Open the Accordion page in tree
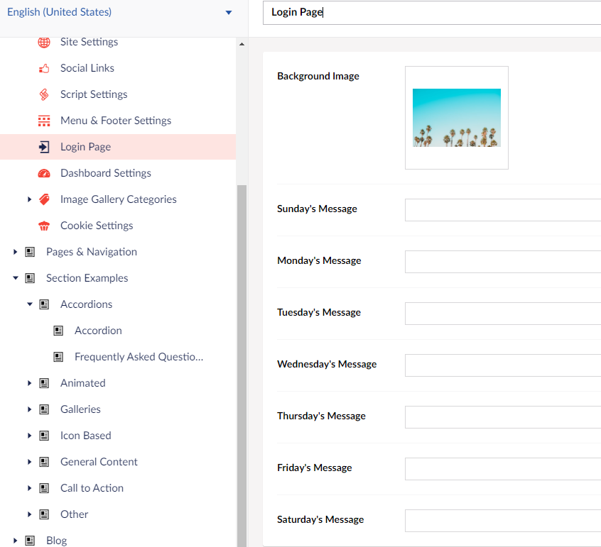Image resolution: width=601 pixels, height=547 pixels. click(x=98, y=331)
